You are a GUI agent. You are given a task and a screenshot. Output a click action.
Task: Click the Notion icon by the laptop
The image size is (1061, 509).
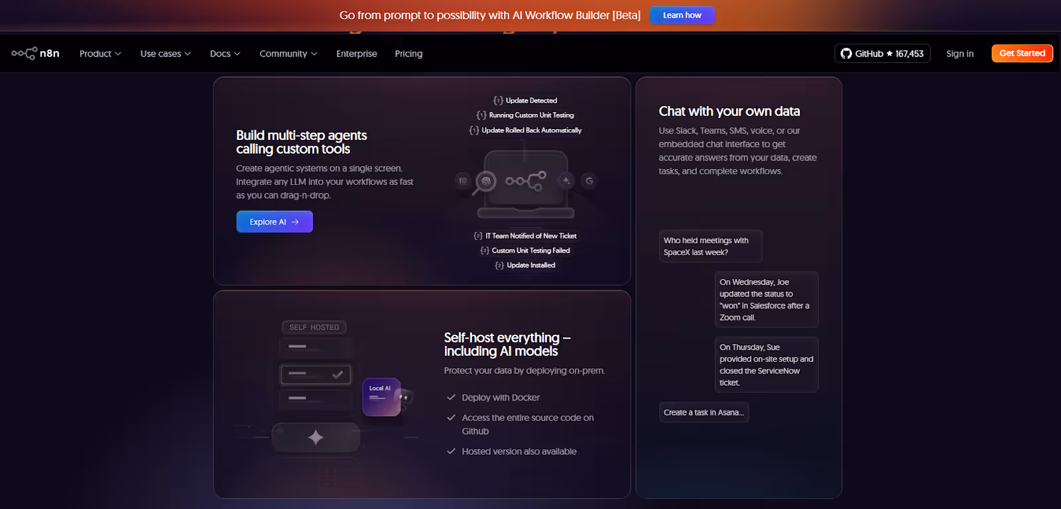463,180
